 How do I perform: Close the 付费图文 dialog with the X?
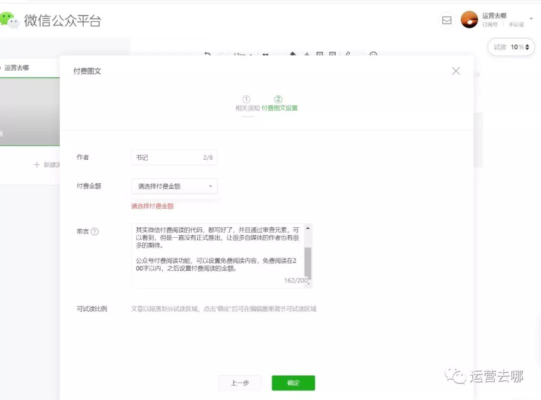456,71
